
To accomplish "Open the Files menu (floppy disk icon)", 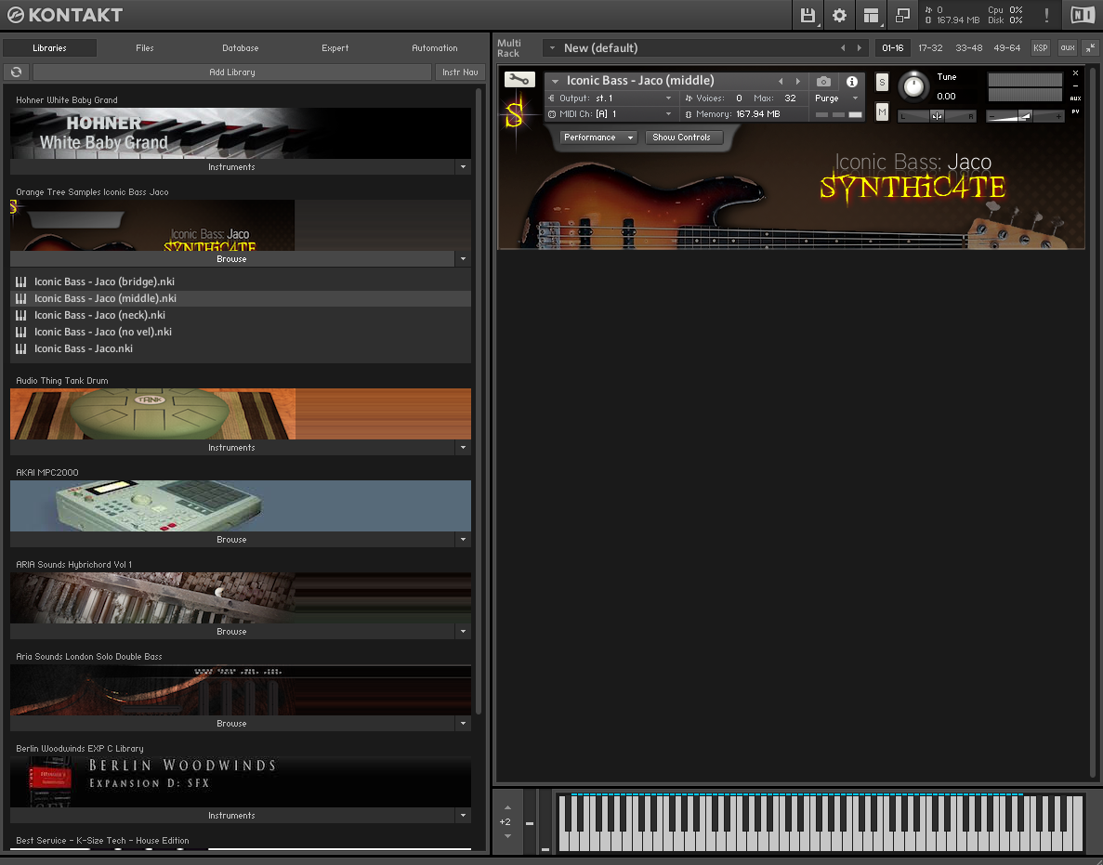I will [808, 15].
